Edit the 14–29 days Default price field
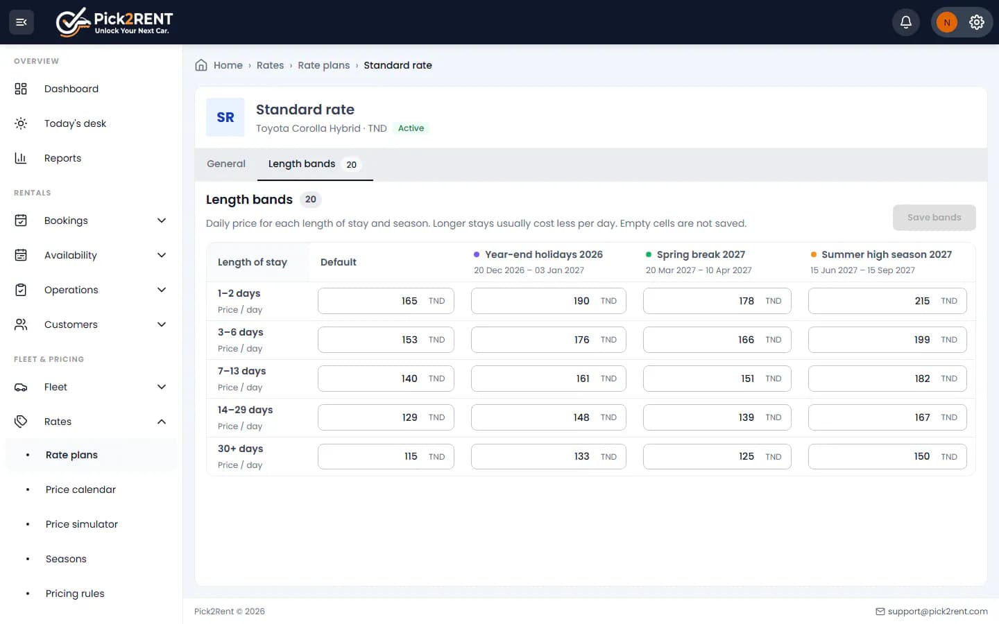 point(386,417)
